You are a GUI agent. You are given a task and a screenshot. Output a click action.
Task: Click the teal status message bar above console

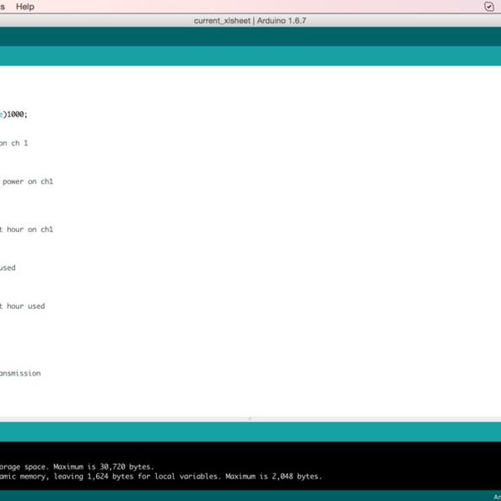(250, 432)
